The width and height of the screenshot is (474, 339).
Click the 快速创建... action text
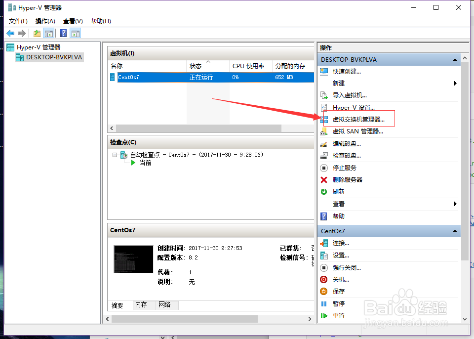pos(347,72)
